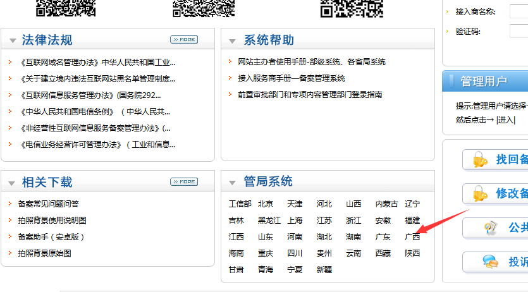Open the 备案助手（安卓版） download link

[51, 237]
